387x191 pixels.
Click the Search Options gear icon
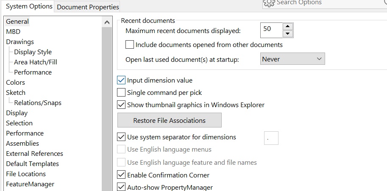269,3
